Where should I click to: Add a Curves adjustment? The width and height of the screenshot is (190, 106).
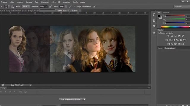click(175, 36)
